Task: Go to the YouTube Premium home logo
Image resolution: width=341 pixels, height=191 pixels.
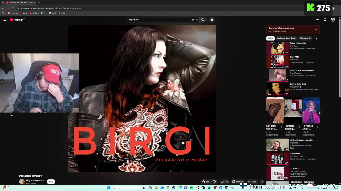Action: tap(17, 20)
